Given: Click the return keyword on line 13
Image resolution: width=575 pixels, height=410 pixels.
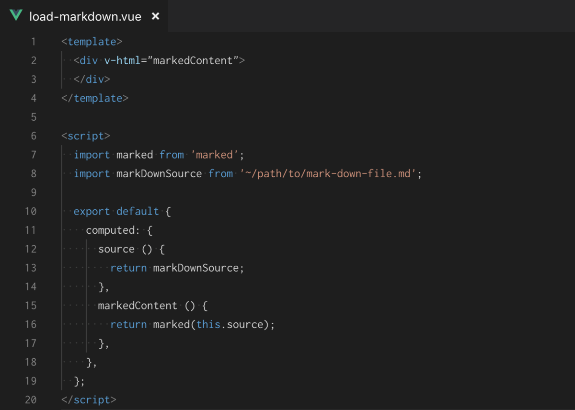Looking at the screenshot, I should 128,268.
